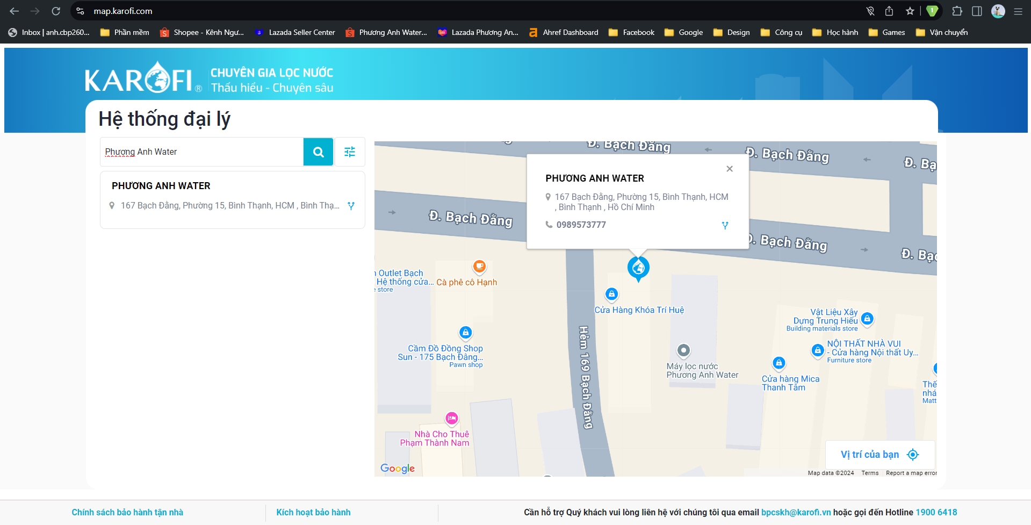Open the Công cụ bookmark folder
1031x525 pixels.
click(782, 32)
